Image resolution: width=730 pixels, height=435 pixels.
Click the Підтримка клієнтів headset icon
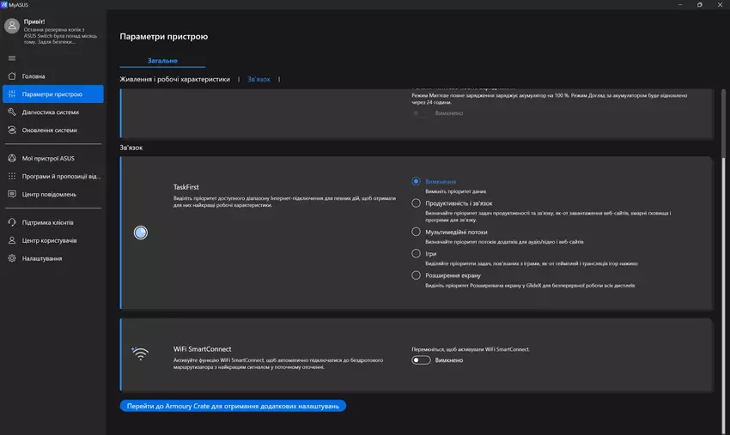[x=12, y=222]
